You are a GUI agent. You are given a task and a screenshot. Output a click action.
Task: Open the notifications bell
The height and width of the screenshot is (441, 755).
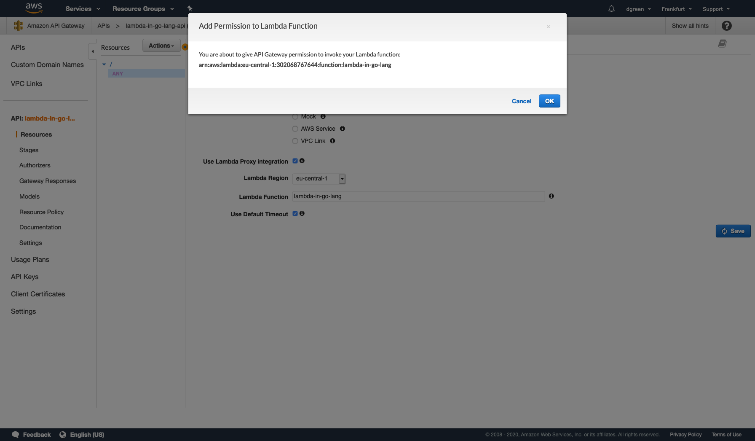(x=611, y=9)
